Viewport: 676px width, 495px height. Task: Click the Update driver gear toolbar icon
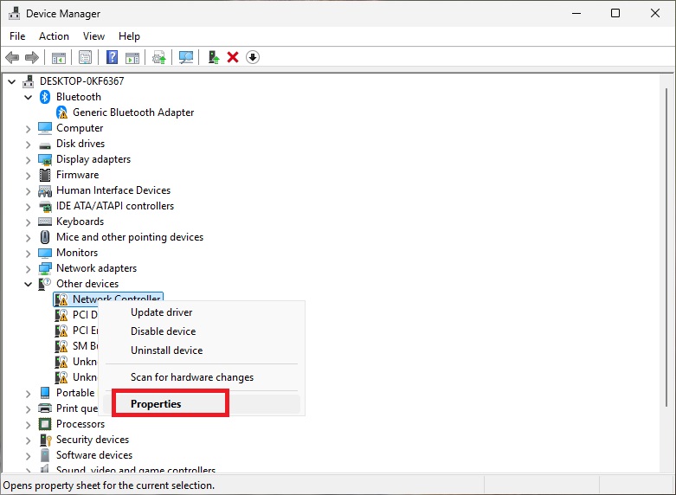coord(159,57)
